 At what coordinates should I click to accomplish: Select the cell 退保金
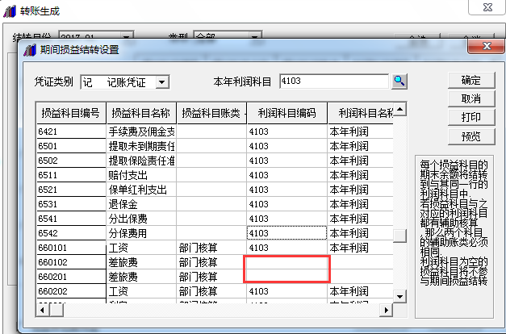click(x=141, y=204)
